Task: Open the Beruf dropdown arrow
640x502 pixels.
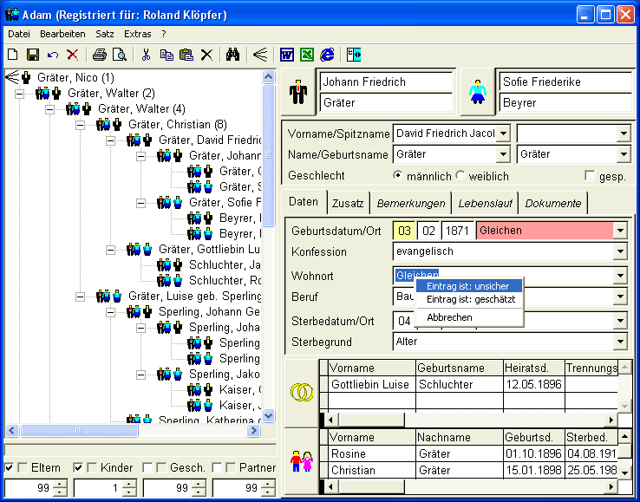Action: (x=620, y=297)
